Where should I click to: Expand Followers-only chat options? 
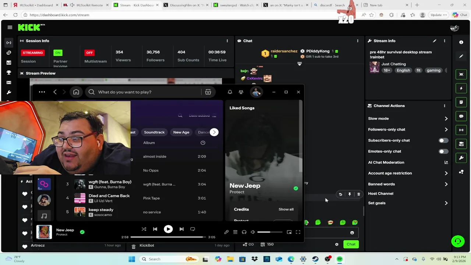tap(446, 130)
